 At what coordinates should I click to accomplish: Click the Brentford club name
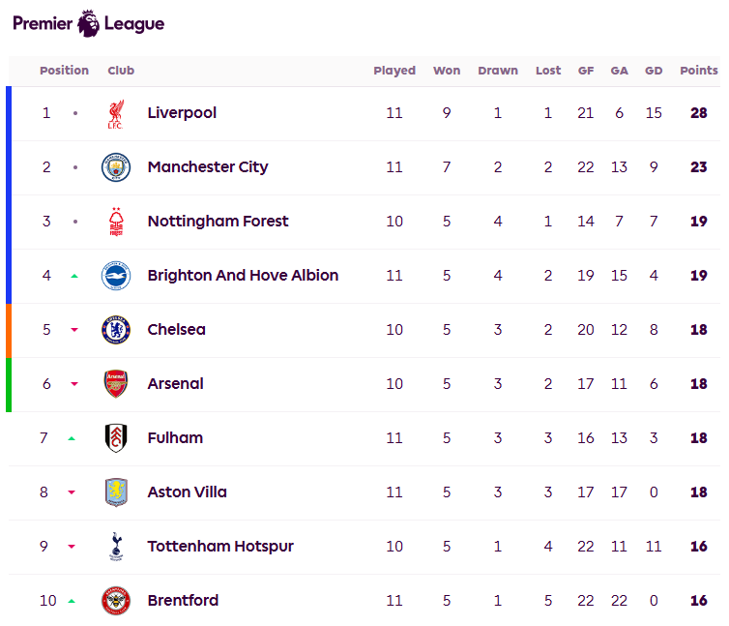tap(183, 601)
